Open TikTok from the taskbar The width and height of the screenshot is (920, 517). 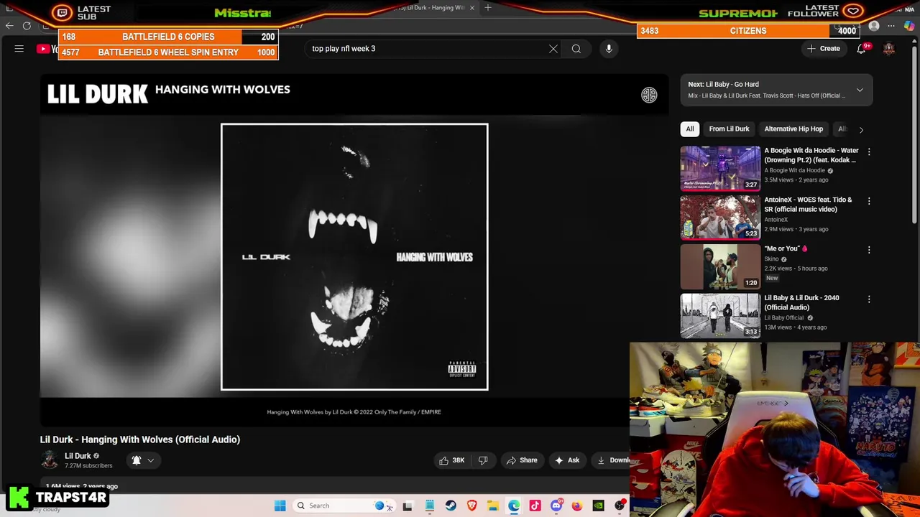tap(535, 506)
